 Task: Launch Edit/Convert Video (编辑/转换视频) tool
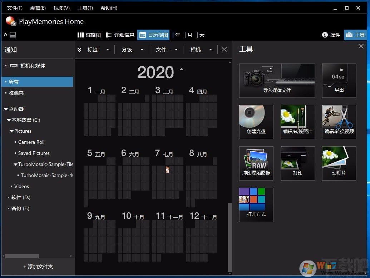tap(339, 122)
